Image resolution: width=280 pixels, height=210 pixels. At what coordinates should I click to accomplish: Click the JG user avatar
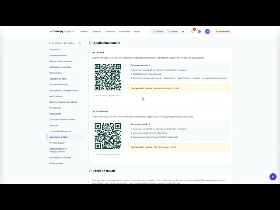pyautogui.click(x=207, y=31)
